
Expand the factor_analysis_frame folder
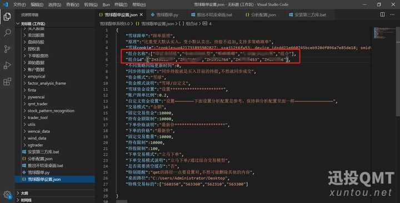(47, 83)
